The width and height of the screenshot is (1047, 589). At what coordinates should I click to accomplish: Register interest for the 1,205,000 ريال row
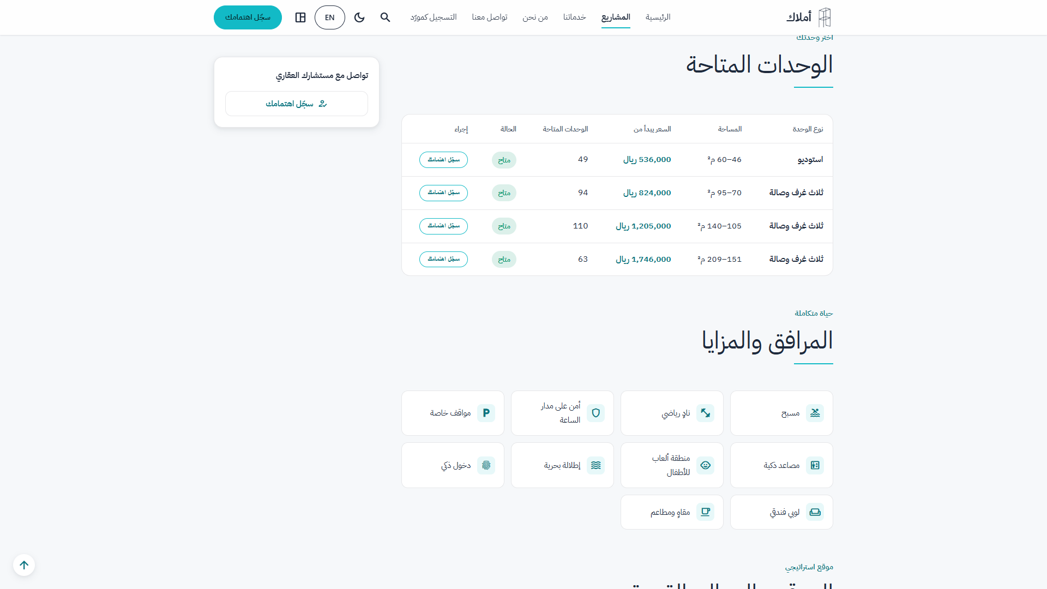tap(443, 226)
